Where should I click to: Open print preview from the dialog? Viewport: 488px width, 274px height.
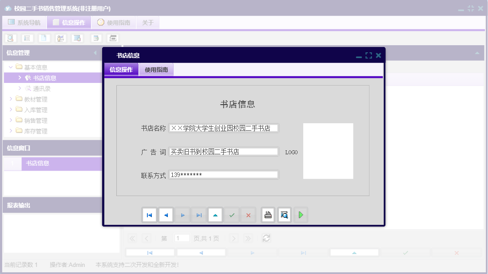tap(284, 215)
